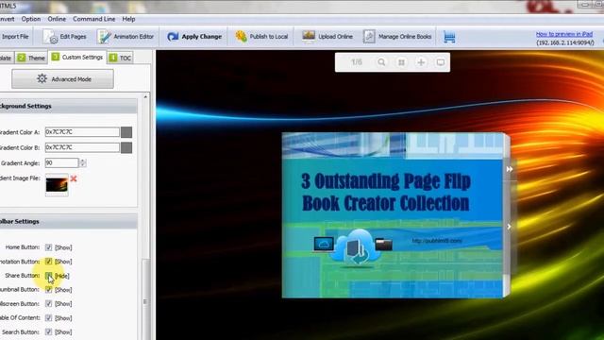Remove the gradient image file with red X

tap(74, 178)
